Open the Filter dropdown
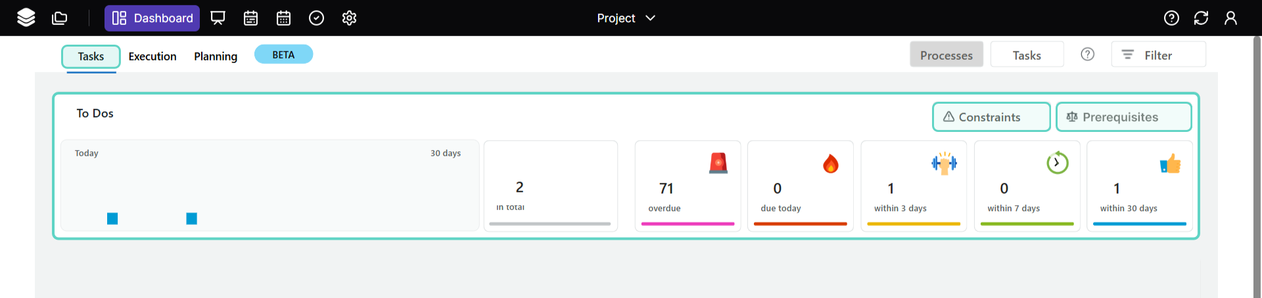Image resolution: width=1262 pixels, height=298 pixels. [x=1158, y=55]
